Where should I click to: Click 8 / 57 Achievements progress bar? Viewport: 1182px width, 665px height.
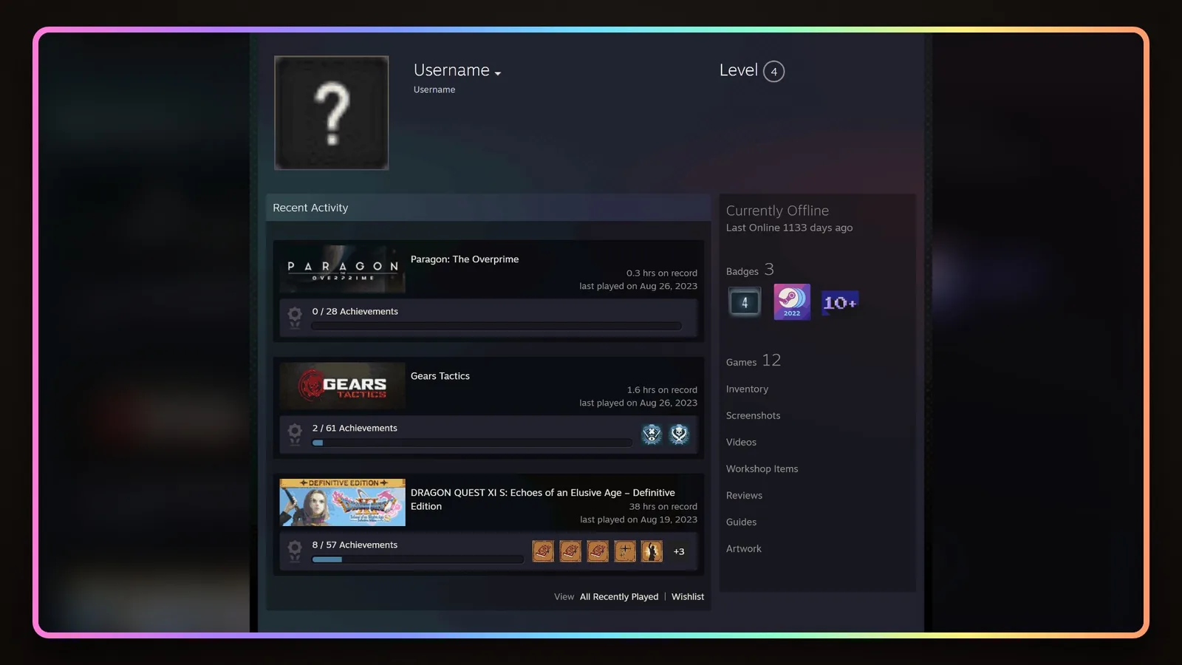click(417, 559)
